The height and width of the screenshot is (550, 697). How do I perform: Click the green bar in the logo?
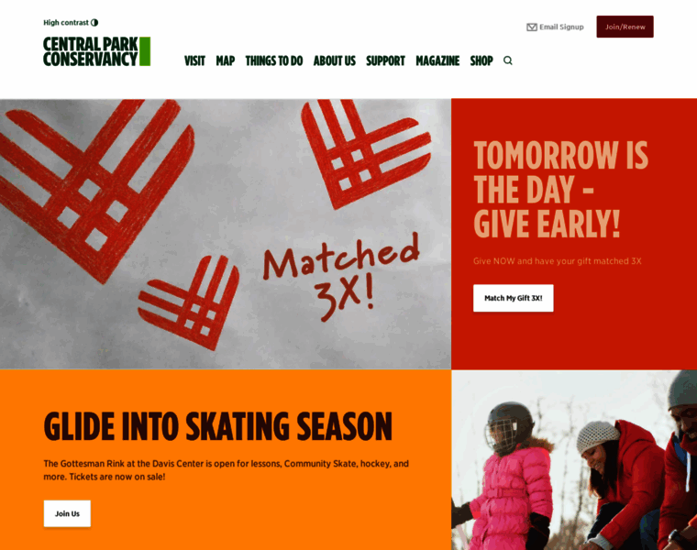pyautogui.click(x=145, y=51)
